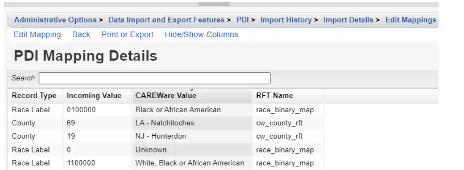The height and width of the screenshot is (170, 464).
Task: Click race_binary_map in the Unknown row
Action: [285, 150]
